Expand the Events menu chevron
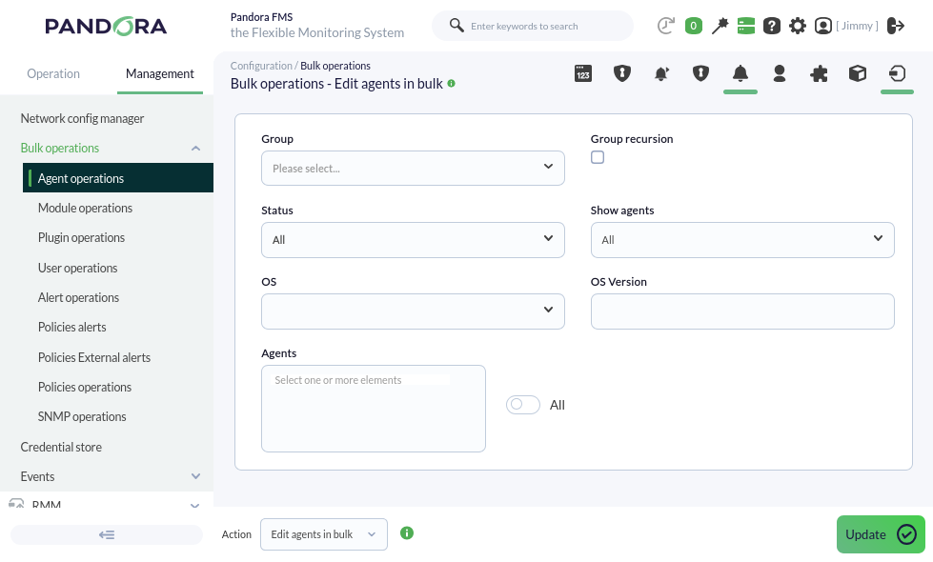This screenshot has width=933, height=562. [x=195, y=476]
